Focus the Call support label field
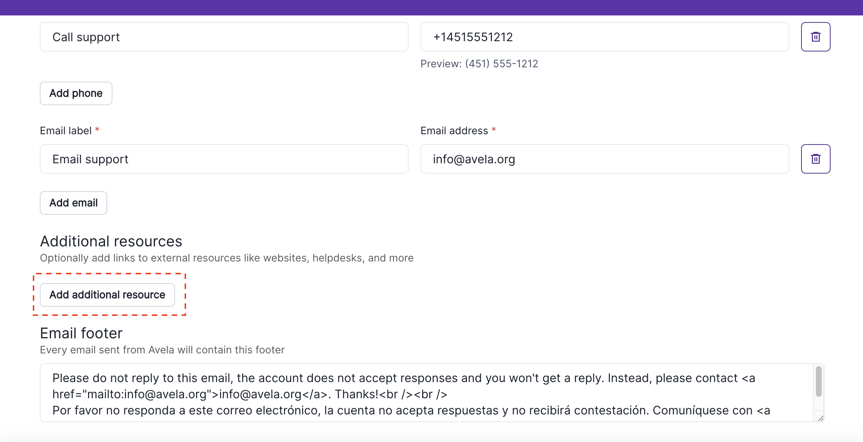 (224, 37)
